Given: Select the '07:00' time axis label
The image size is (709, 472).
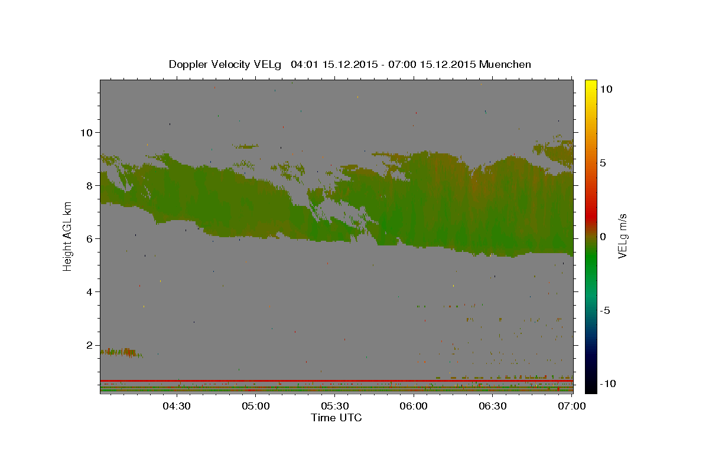Looking at the screenshot, I should (x=572, y=406).
